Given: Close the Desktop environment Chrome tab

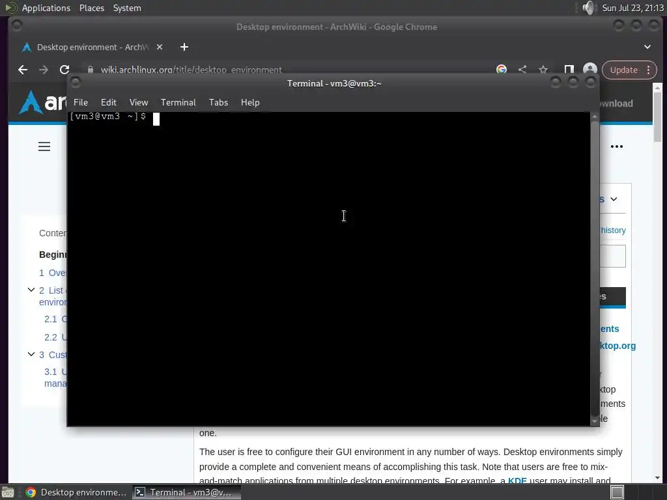Looking at the screenshot, I should (x=160, y=47).
